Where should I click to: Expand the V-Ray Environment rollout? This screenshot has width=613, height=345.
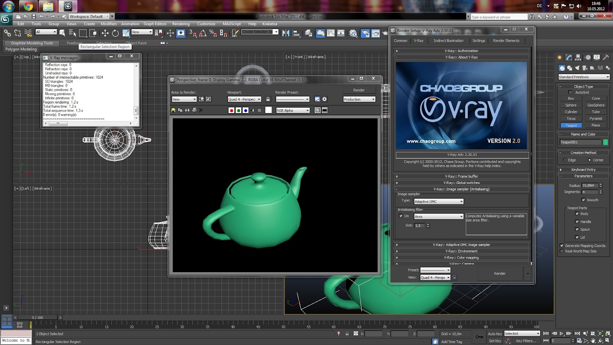pyautogui.click(x=461, y=251)
